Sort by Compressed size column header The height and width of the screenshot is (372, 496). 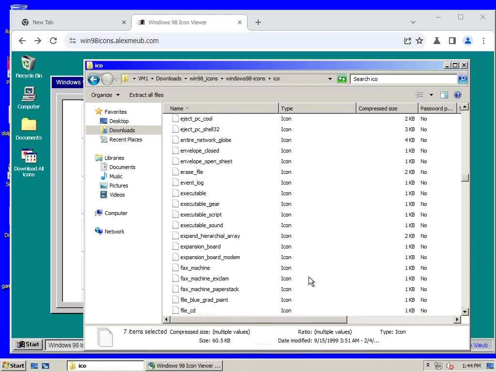tap(387, 108)
